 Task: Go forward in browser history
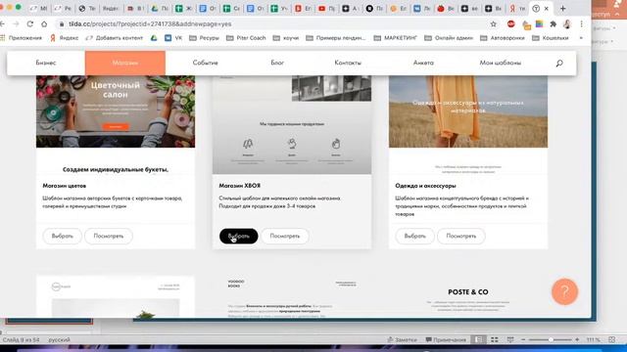[16, 23]
